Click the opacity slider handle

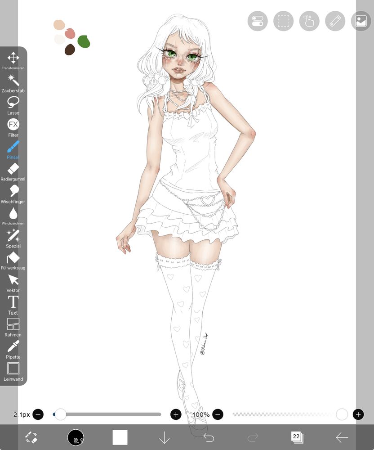click(342, 414)
